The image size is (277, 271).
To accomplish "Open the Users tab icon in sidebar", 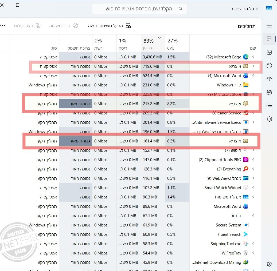I will pos(269,92).
